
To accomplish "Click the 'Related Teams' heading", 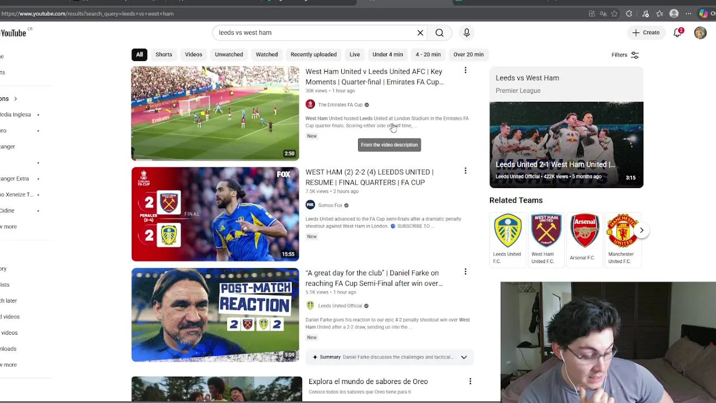I will tap(516, 200).
